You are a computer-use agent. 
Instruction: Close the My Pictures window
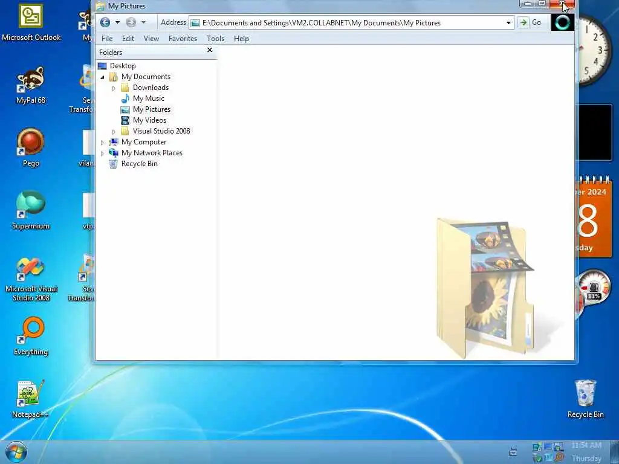563,4
